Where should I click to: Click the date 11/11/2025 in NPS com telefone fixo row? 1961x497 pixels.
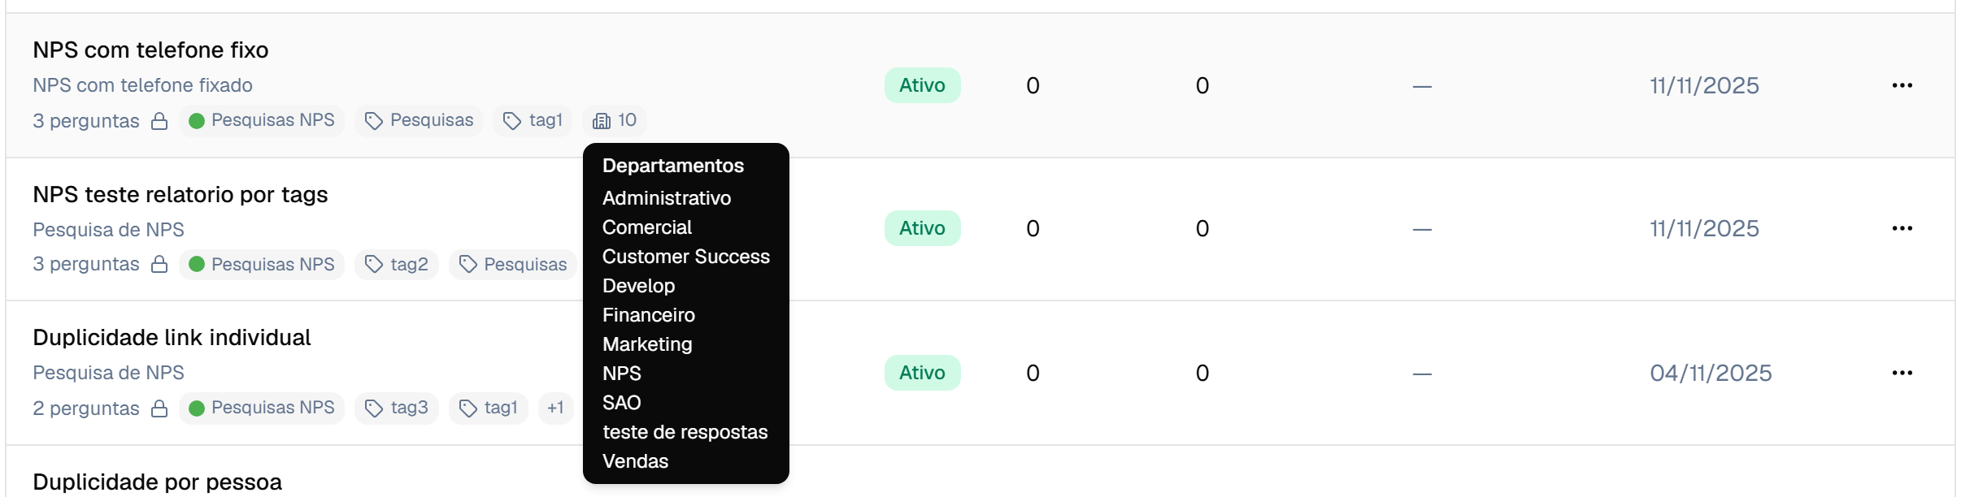tap(1704, 85)
